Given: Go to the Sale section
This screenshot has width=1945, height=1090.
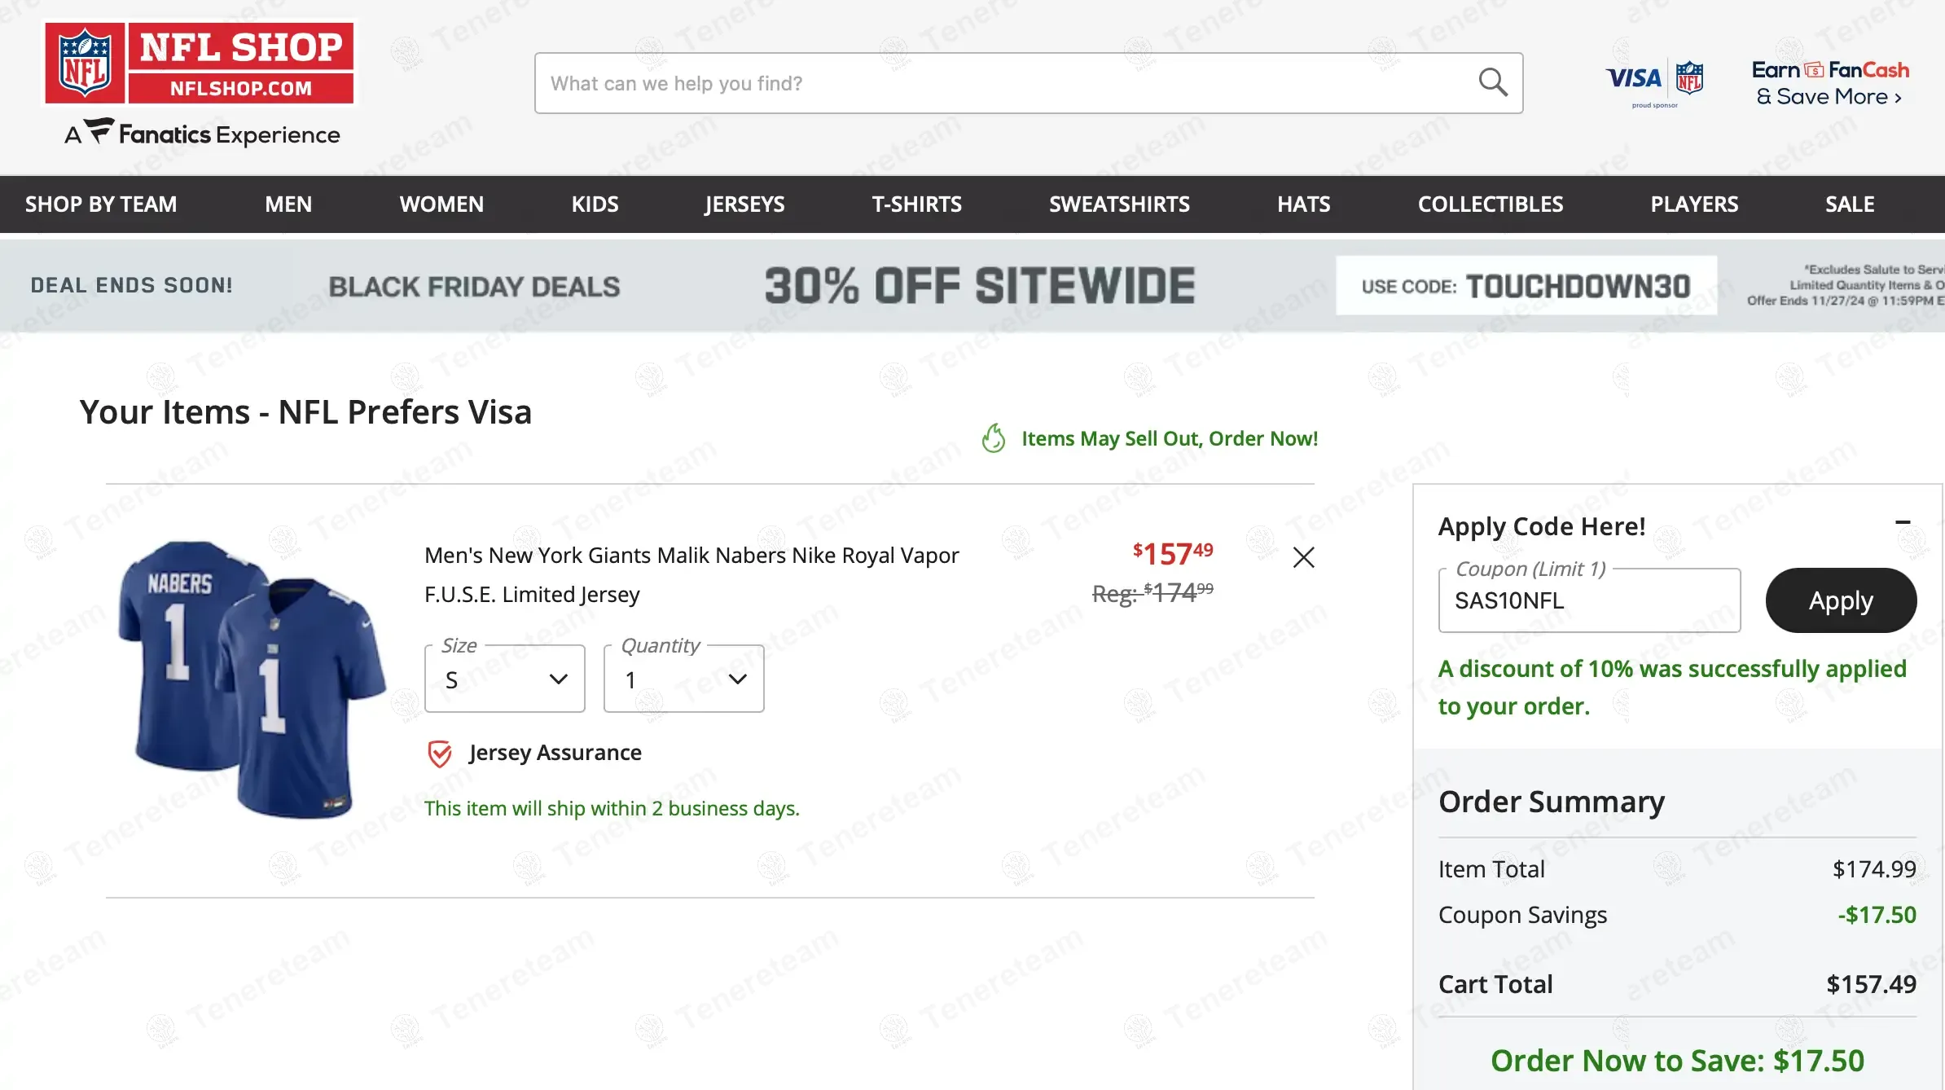Looking at the screenshot, I should point(1849,204).
